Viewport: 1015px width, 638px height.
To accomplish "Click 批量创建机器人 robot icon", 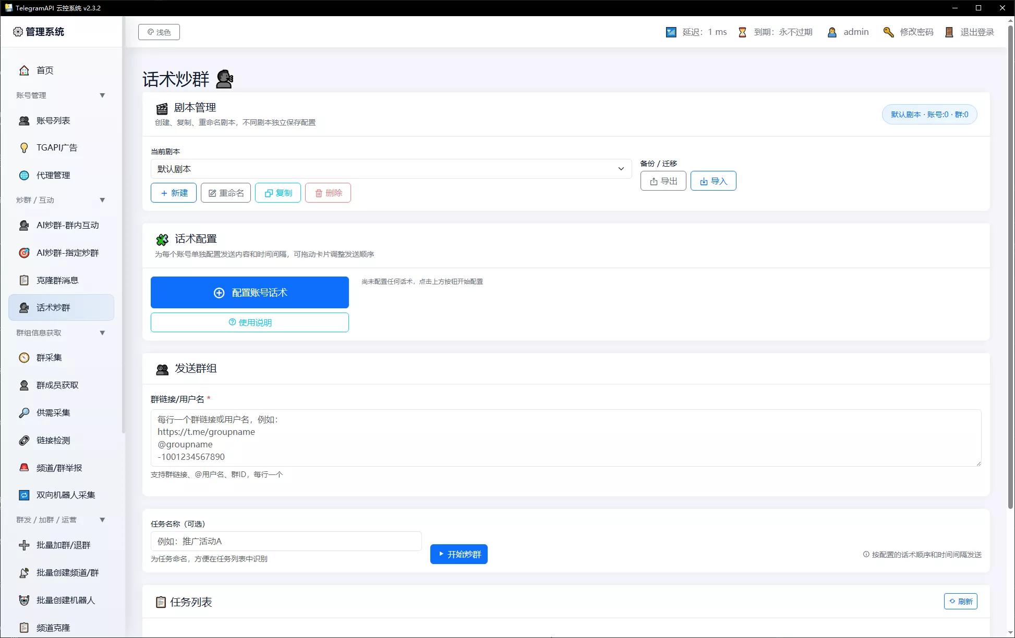I will [24, 601].
